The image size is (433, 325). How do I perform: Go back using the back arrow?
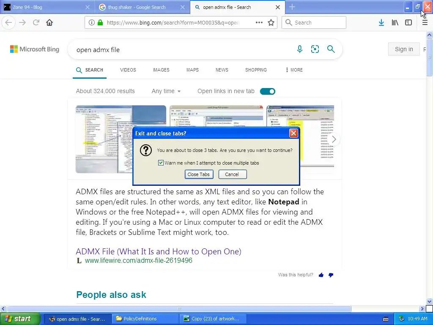[x=8, y=23]
